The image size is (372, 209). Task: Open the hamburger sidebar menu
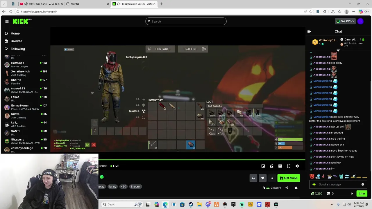point(7,21)
